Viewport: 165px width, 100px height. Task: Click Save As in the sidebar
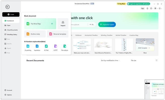point(8,44)
